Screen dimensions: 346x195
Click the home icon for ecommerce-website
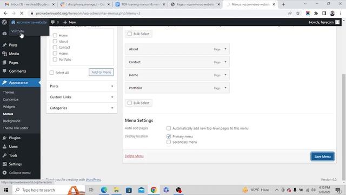pos(13,22)
